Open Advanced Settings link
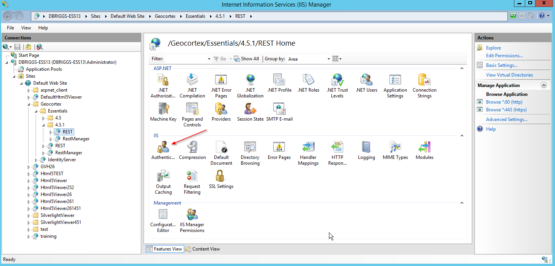 (507, 119)
